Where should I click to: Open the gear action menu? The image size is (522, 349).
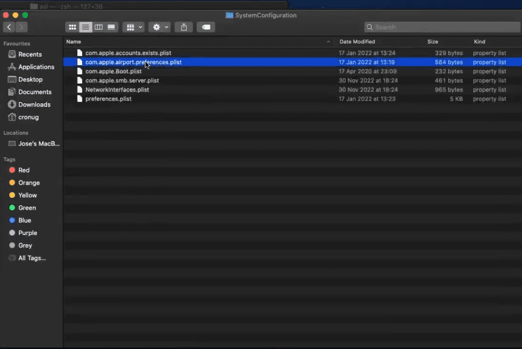pos(160,27)
